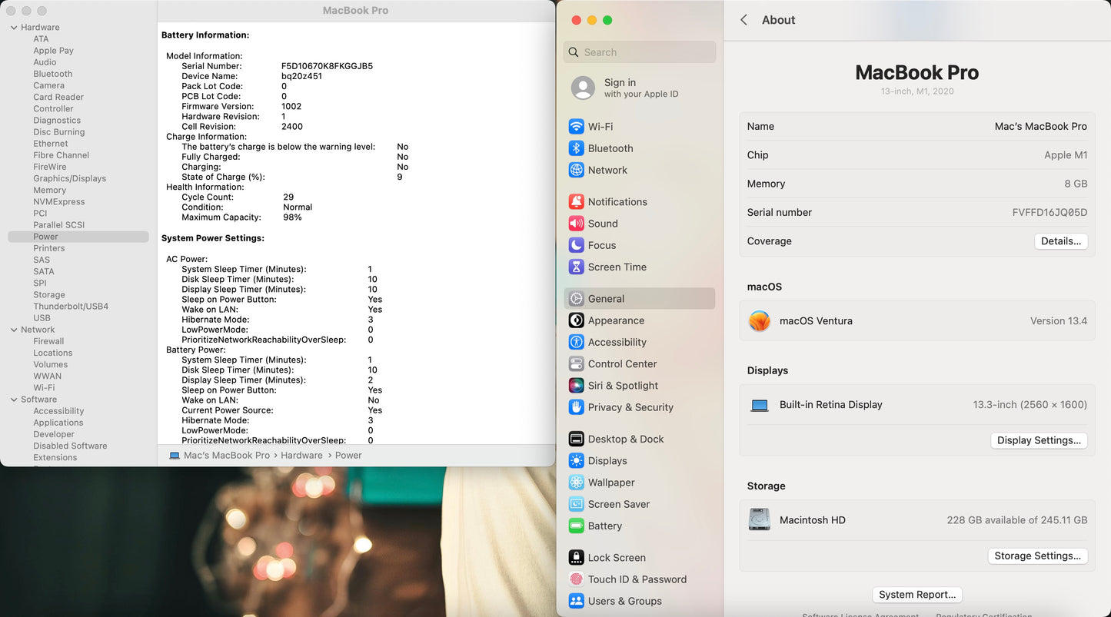Click the System Report button
This screenshot has width=1111, height=617.
pos(917,595)
